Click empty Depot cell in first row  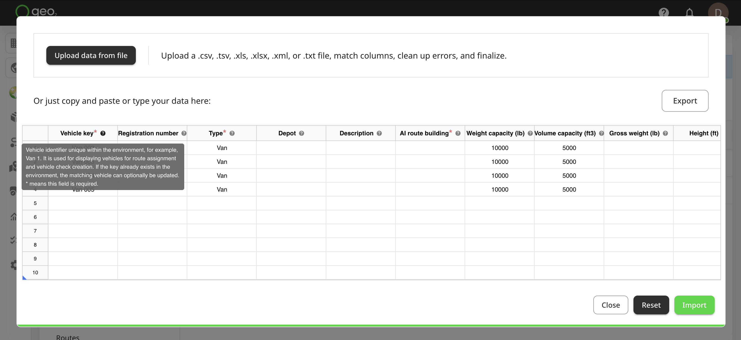pos(291,148)
